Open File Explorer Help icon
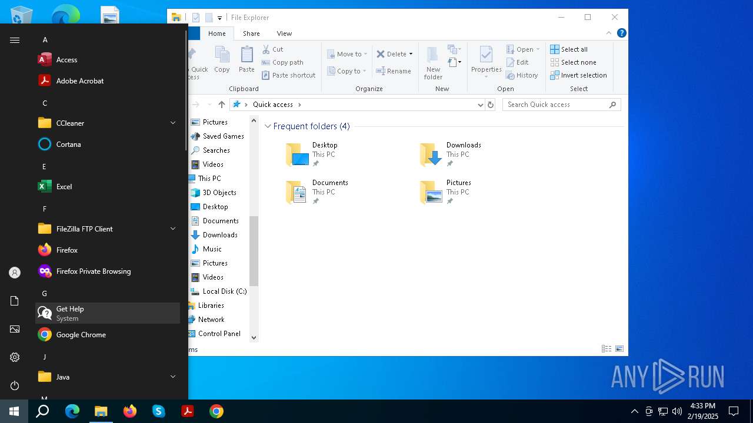The image size is (753, 423). tap(621, 33)
